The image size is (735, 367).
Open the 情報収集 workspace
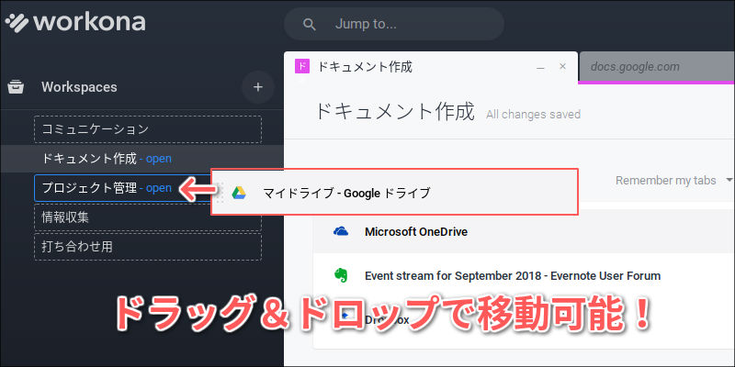[x=148, y=217]
